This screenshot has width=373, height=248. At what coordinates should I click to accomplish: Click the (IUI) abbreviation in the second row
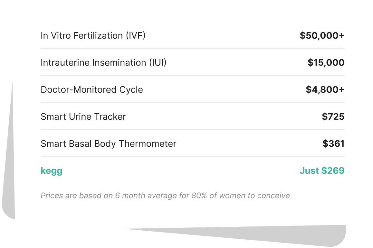coord(158,63)
